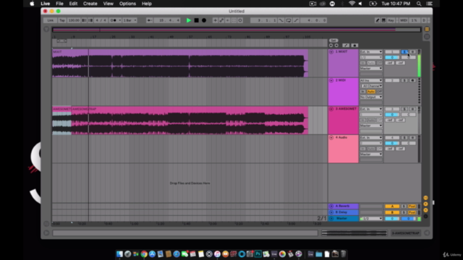Toggle the Punch-In switch
The height and width of the screenshot is (260, 463).
[281, 20]
